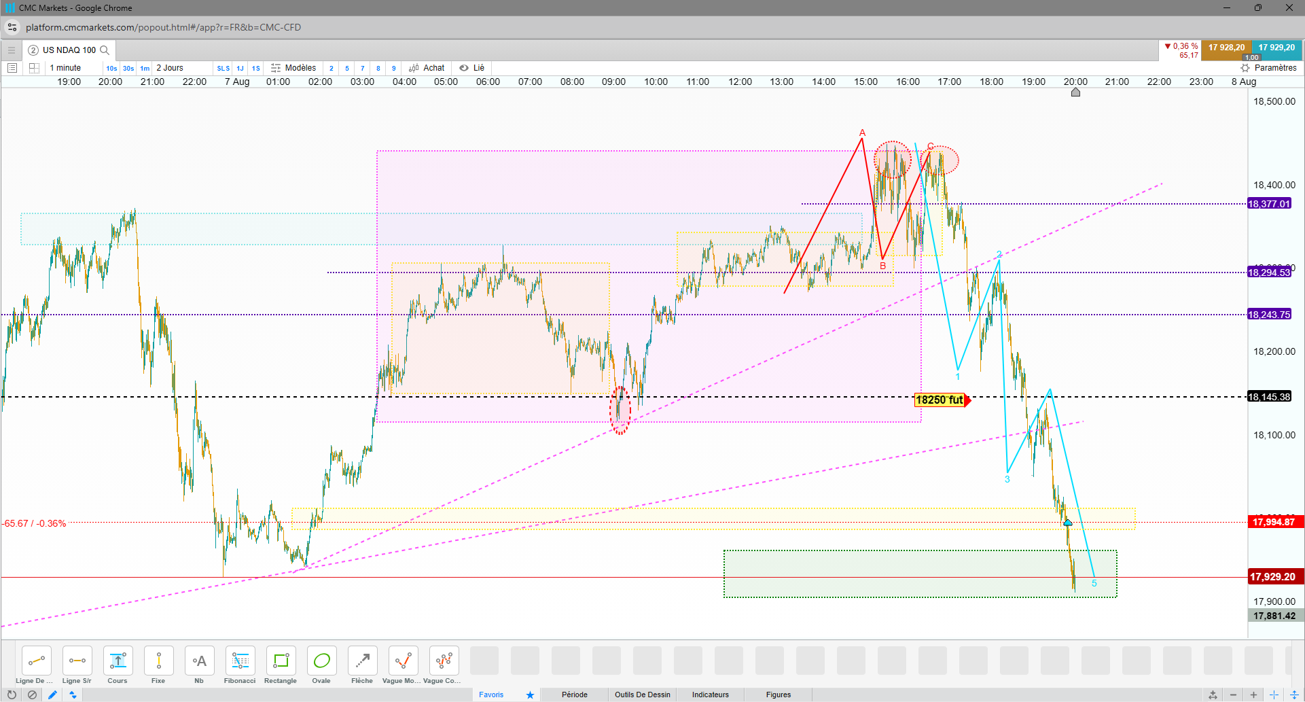Click the horizontal autoscale icon at bottom right
Viewport: 1305px width, 702px height.
click(x=1274, y=695)
